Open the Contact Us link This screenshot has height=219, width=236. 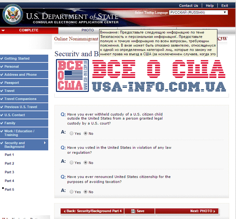pyautogui.click(x=188, y=6)
